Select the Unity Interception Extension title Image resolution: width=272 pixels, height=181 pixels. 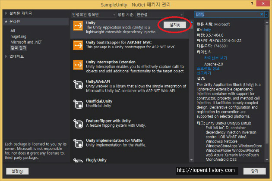pyautogui.click(x=111, y=62)
